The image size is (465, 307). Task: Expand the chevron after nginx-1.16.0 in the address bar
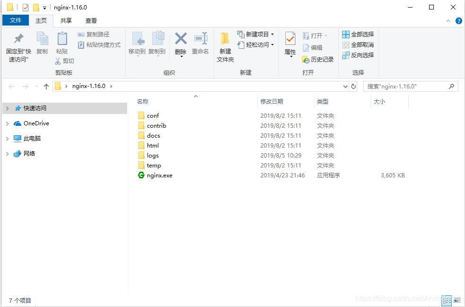coord(111,86)
